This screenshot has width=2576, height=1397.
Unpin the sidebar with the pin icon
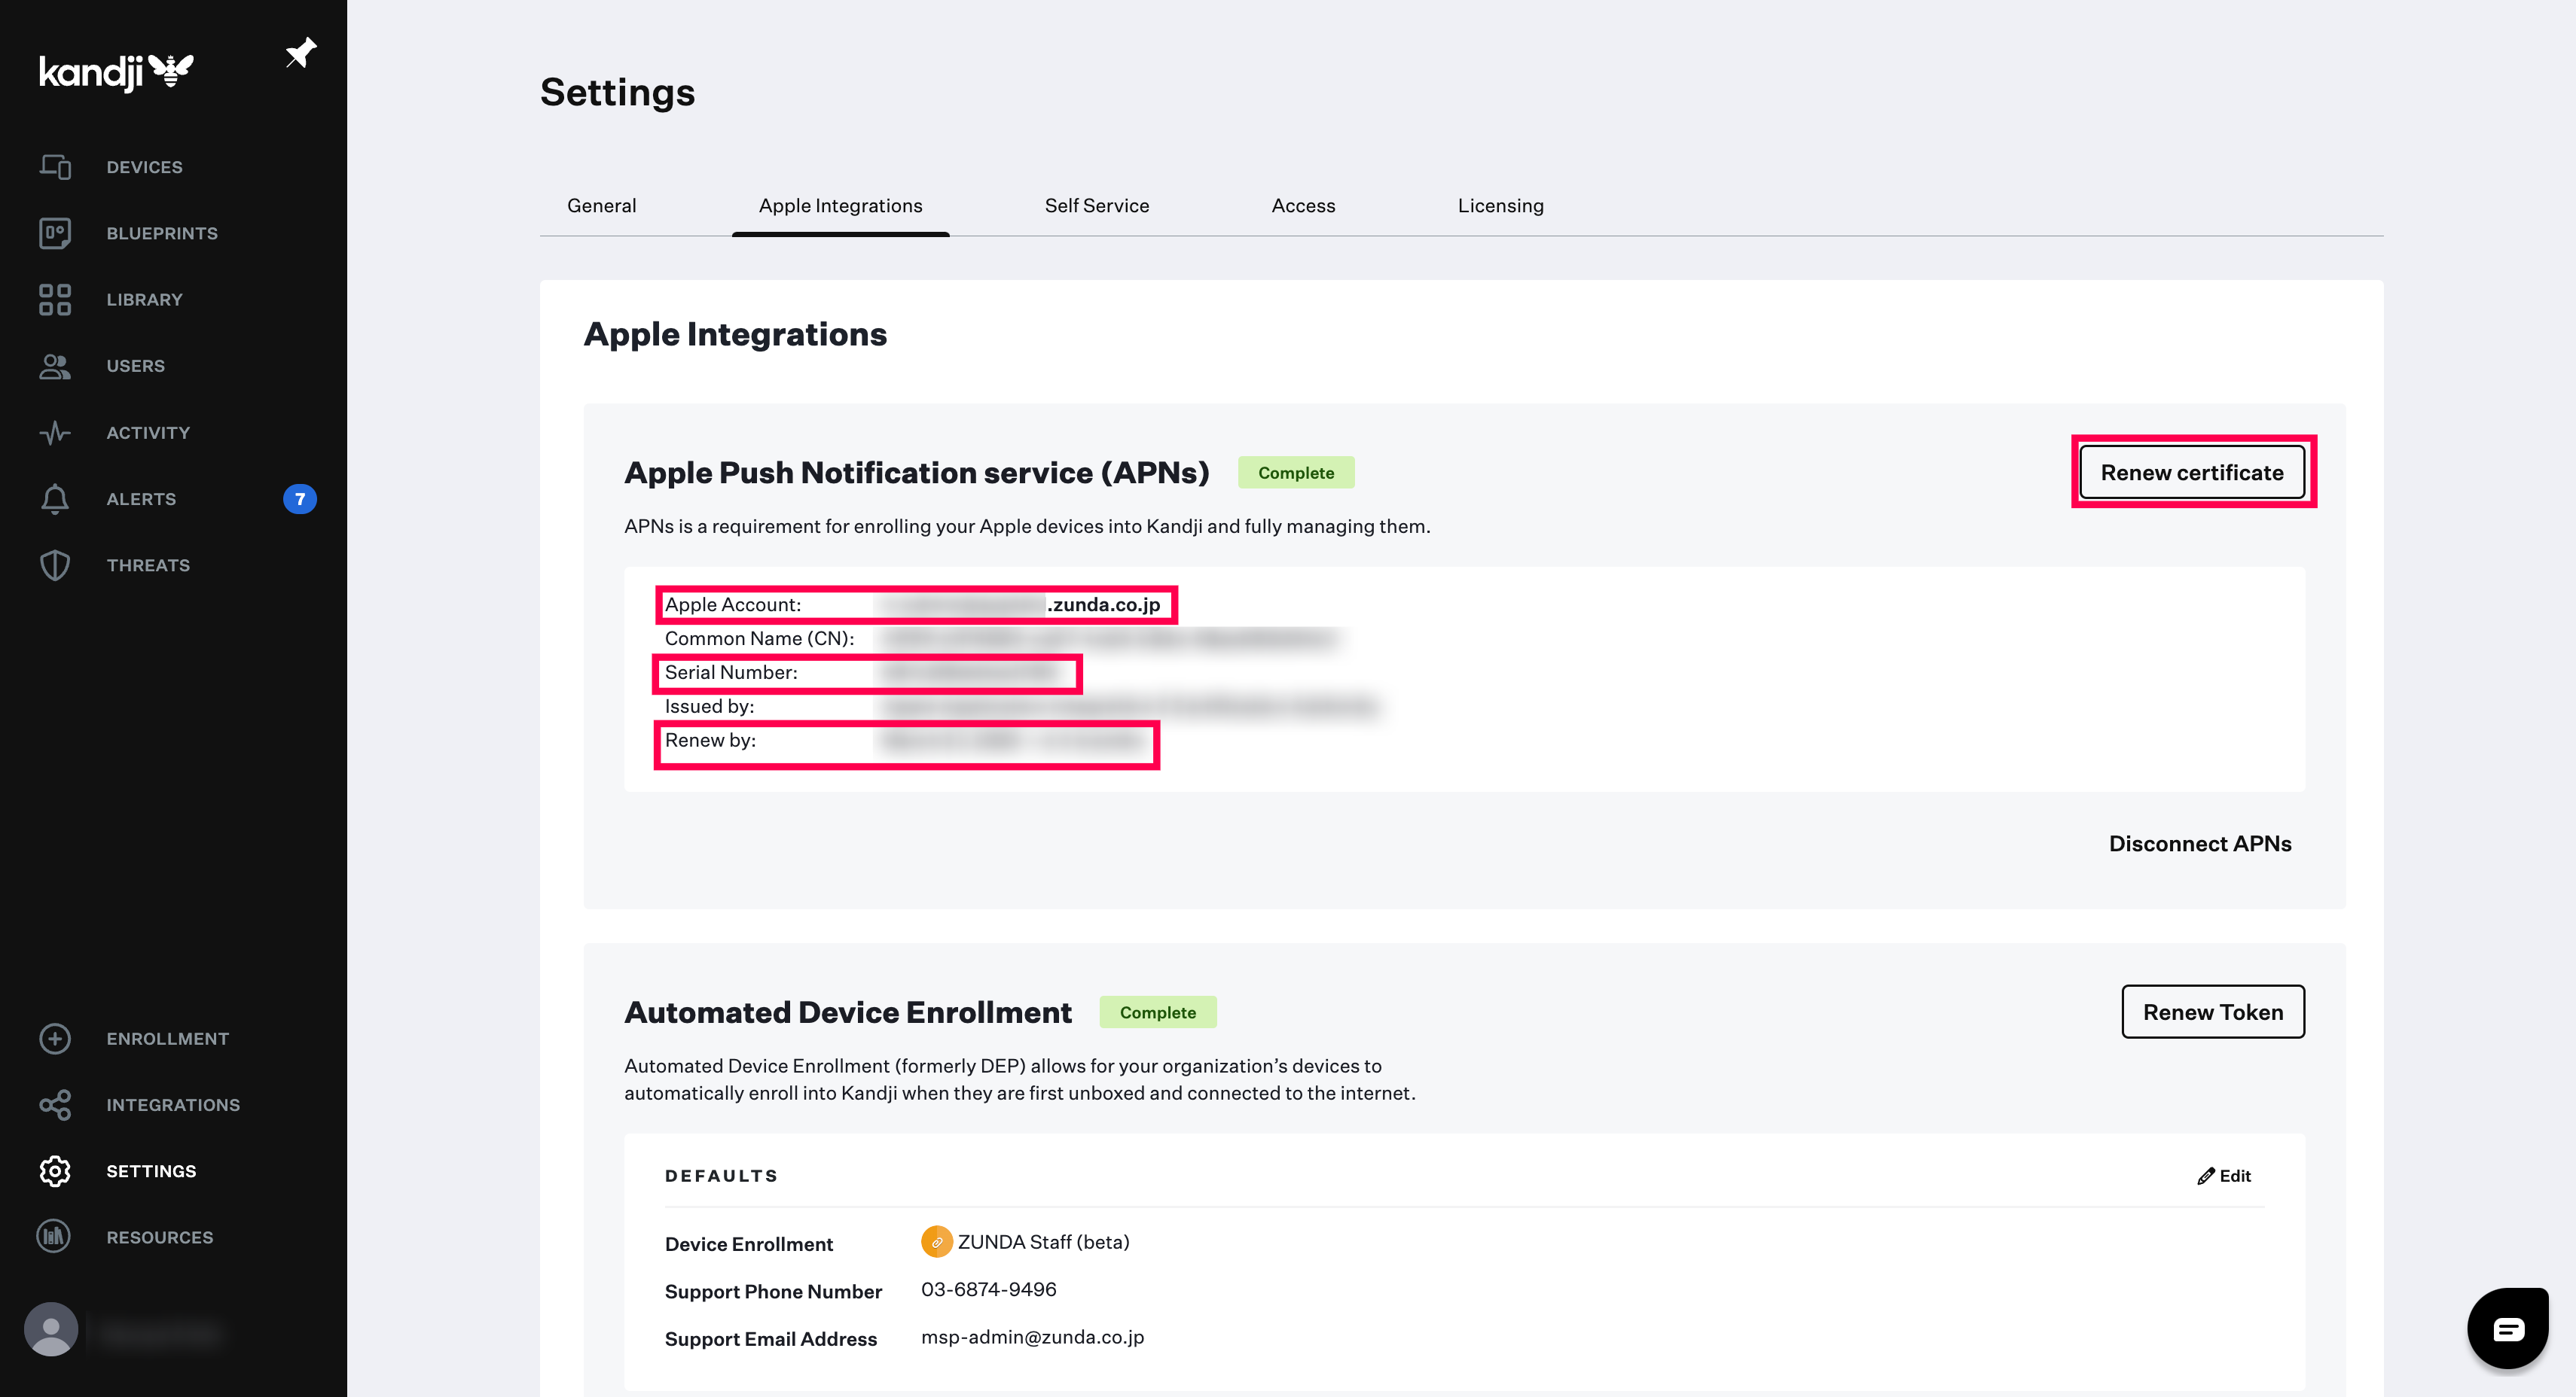pos(300,52)
